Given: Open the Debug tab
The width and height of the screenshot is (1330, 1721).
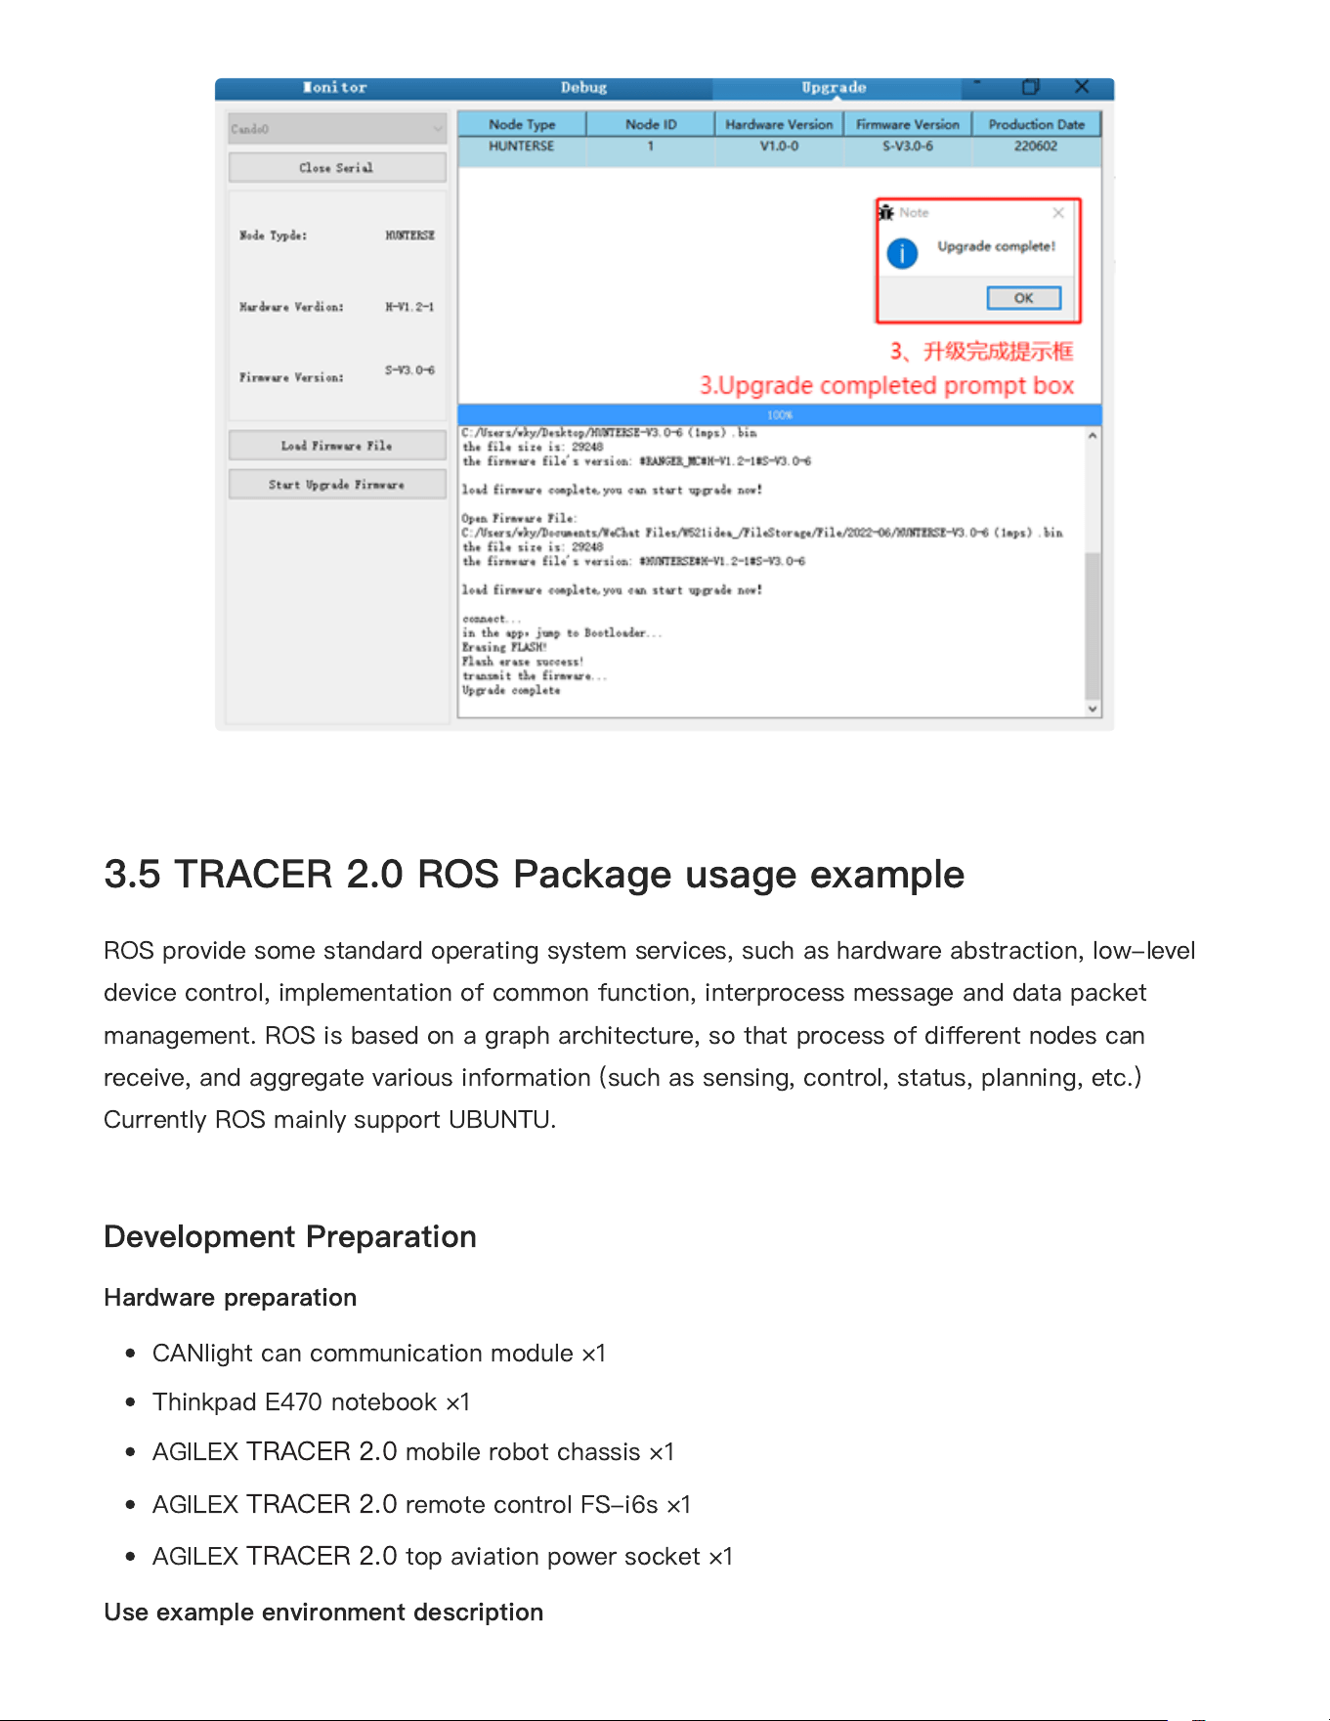Looking at the screenshot, I should pyautogui.click(x=583, y=88).
